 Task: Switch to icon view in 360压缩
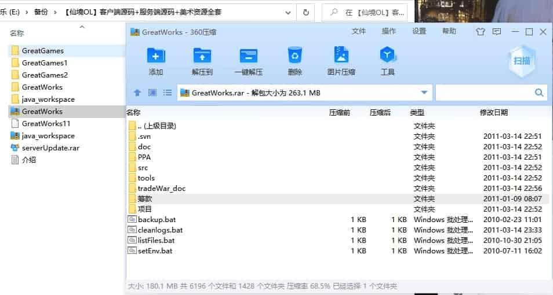click(152, 93)
